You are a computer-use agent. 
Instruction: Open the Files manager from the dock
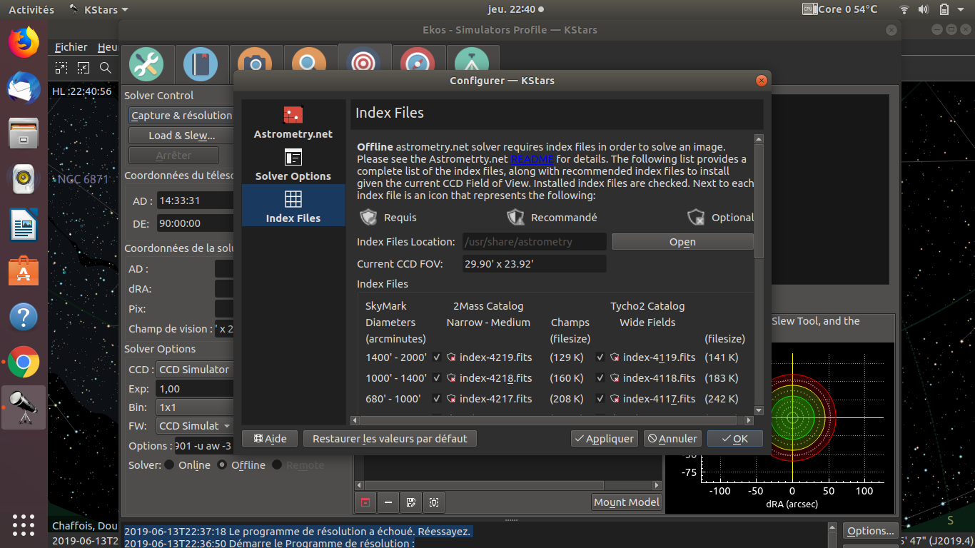24,133
